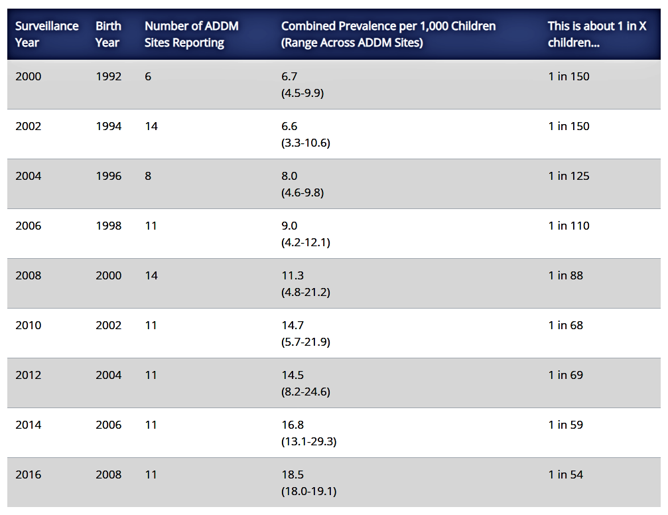Select the prevalence range (3.3-10.6)
Screen dimensions: 668x515
(x=306, y=143)
